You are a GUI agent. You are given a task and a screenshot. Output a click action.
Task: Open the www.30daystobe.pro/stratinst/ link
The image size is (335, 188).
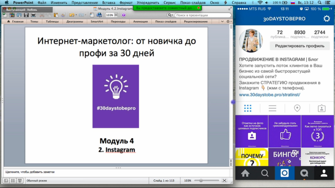tap(269, 95)
